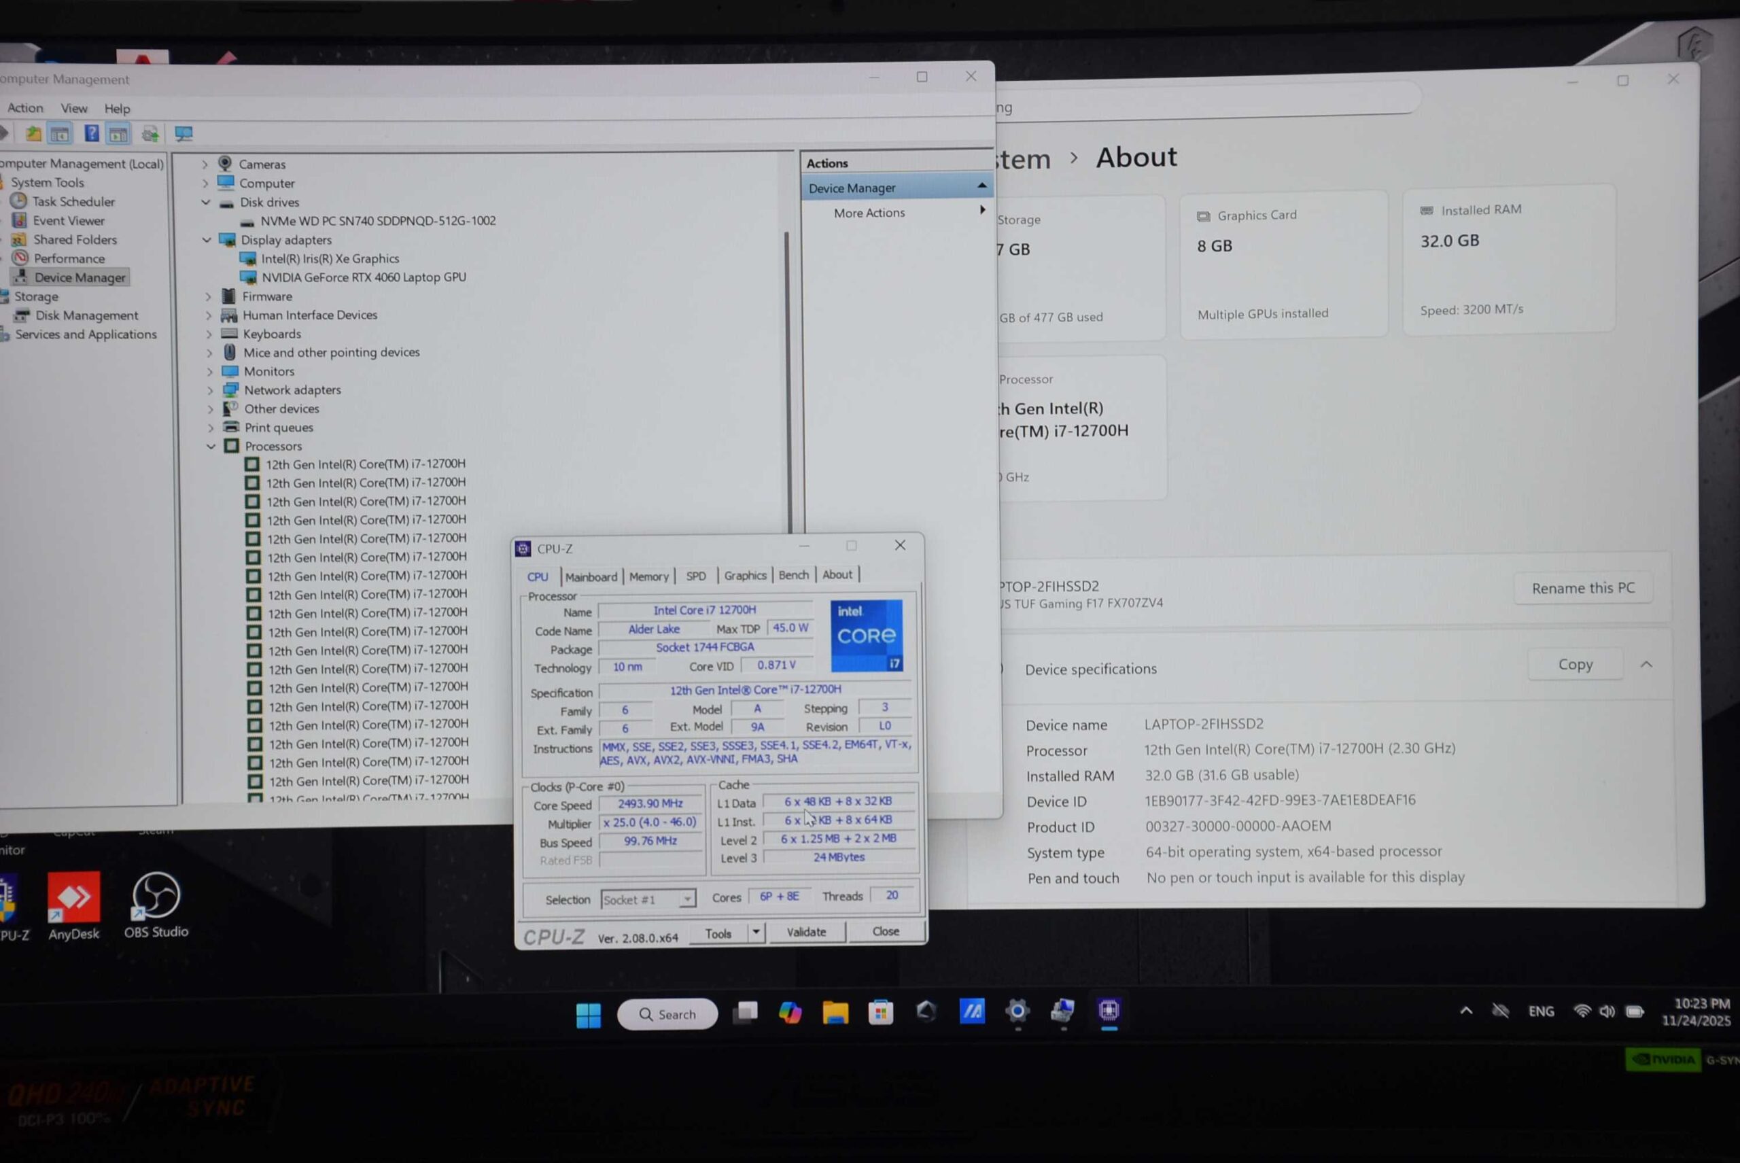Click the CPU-Z taskbar icon

tap(1109, 1011)
